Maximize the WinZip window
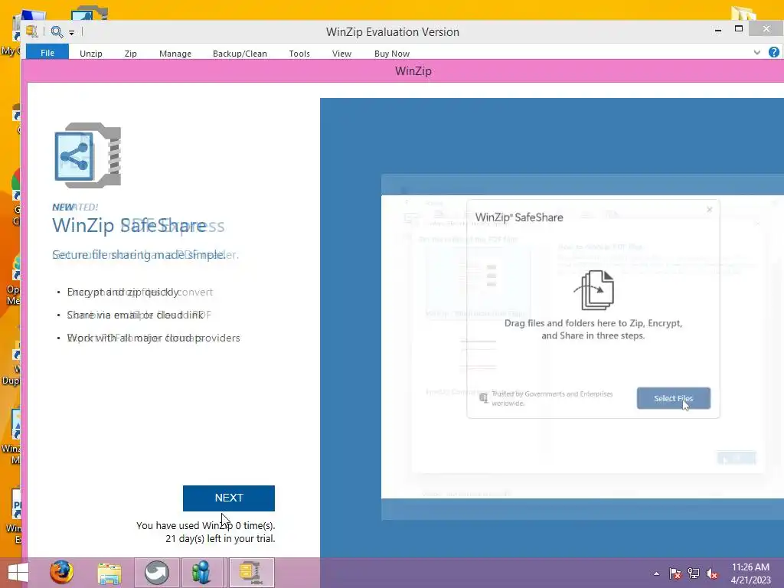The width and height of the screenshot is (784, 588). coord(739,29)
